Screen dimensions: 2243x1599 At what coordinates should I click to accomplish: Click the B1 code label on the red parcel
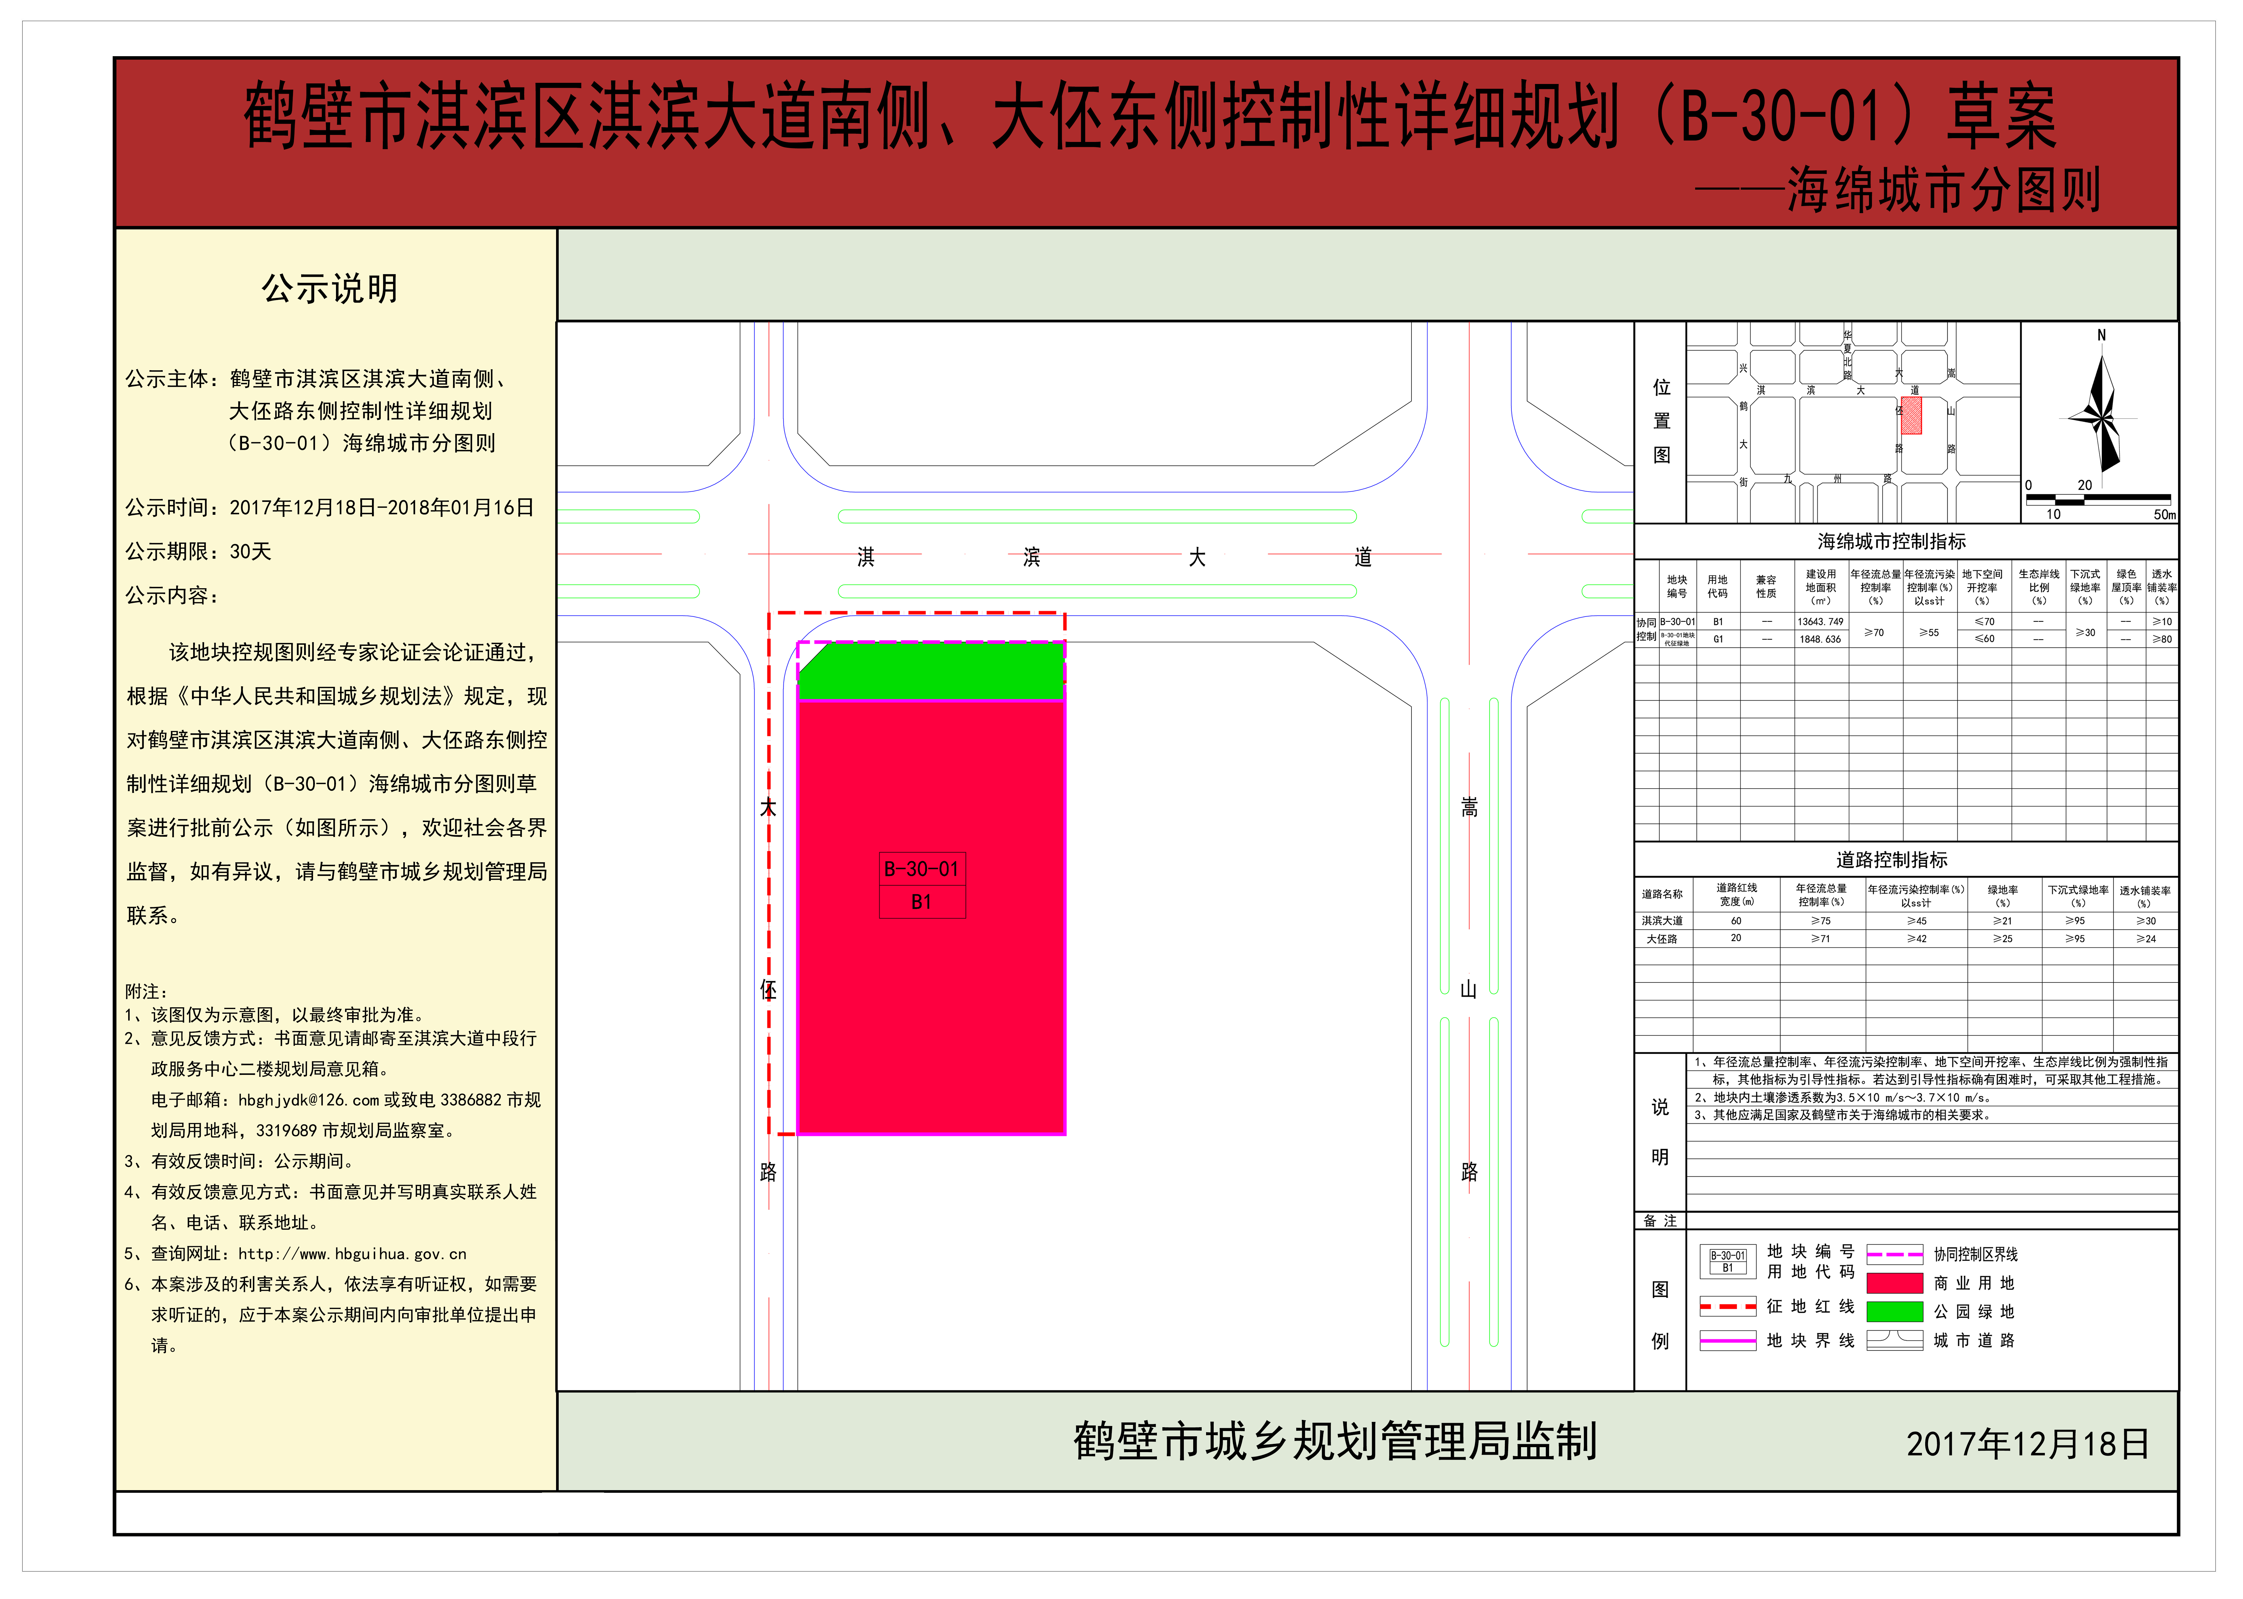click(922, 902)
